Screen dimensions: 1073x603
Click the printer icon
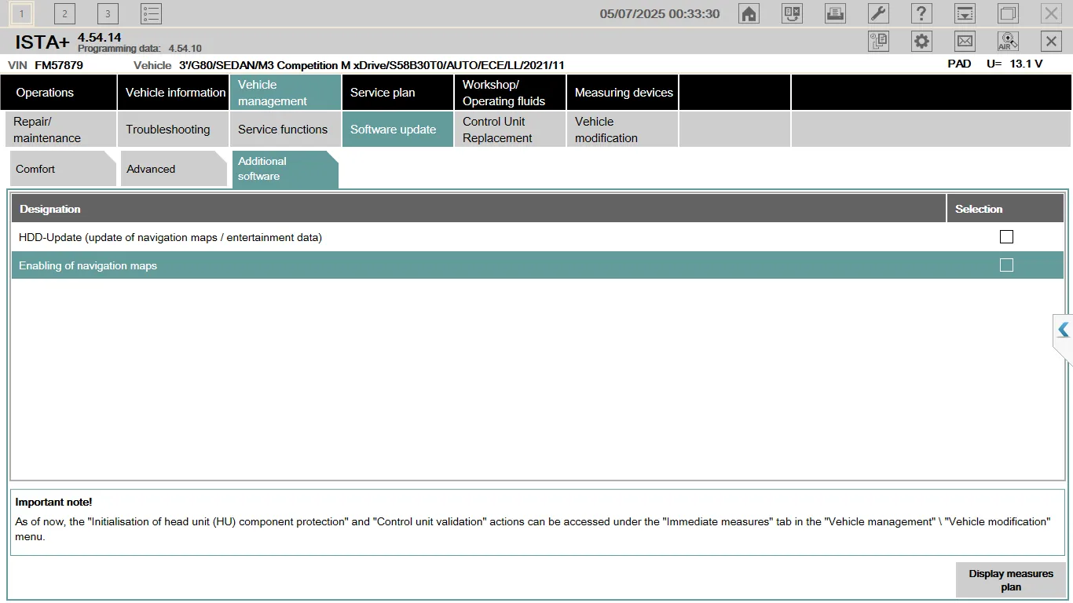click(835, 13)
